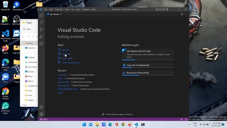The height and width of the screenshot is (128, 227).
Task: Open the Extensions view in activity bar
Action: (41, 43)
